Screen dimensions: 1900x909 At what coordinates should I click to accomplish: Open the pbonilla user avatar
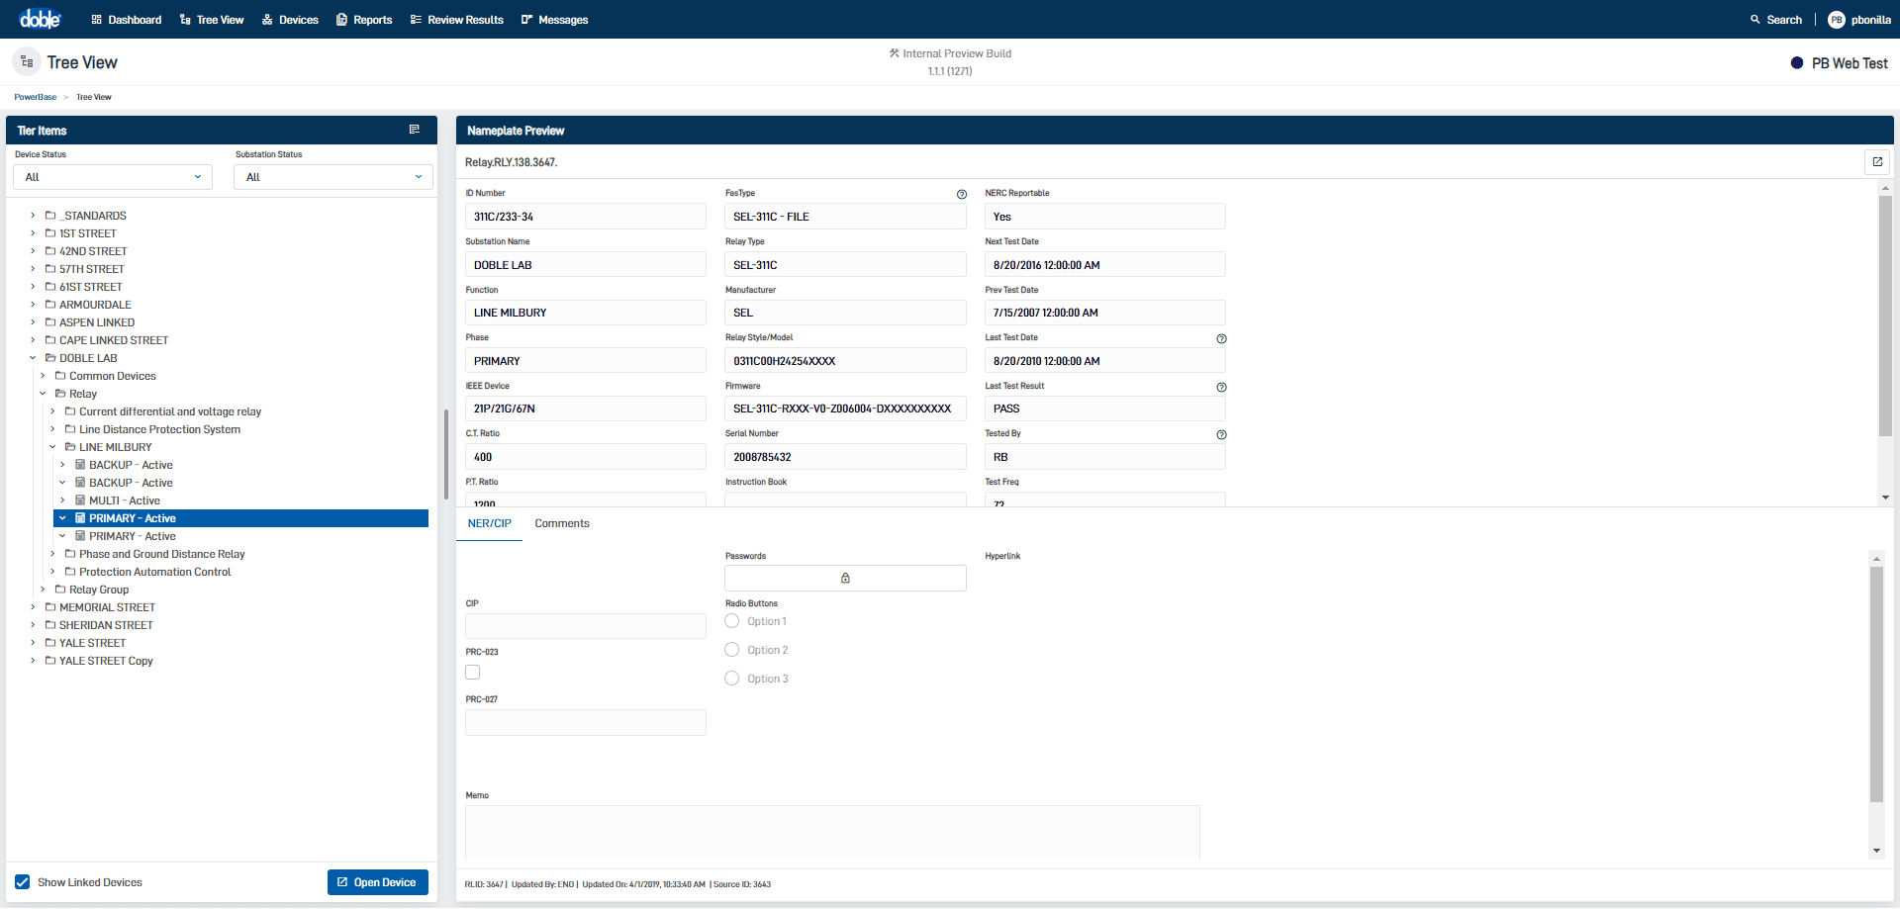click(x=1837, y=20)
